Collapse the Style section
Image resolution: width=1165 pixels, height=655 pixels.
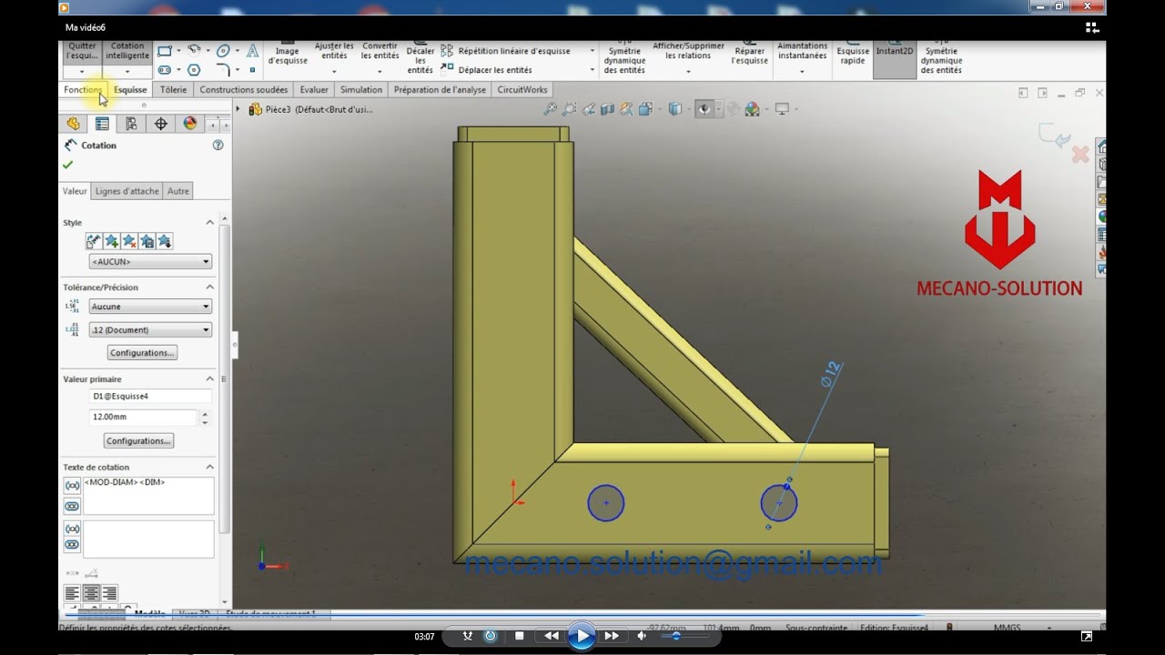click(x=209, y=222)
